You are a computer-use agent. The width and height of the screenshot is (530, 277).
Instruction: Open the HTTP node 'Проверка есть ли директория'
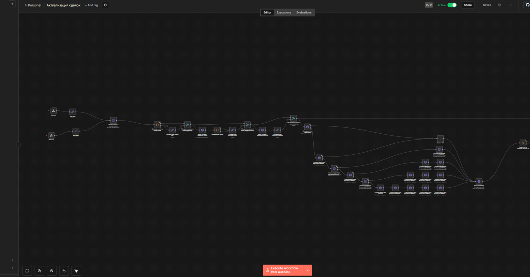point(307,127)
